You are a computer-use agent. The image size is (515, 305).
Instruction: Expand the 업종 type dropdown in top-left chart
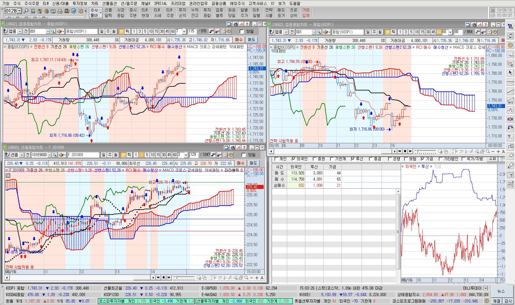[x=20, y=31]
